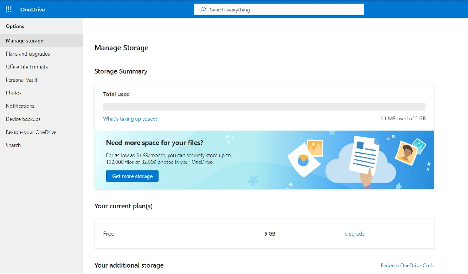Click the 'Free' plan name

(109, 234)
